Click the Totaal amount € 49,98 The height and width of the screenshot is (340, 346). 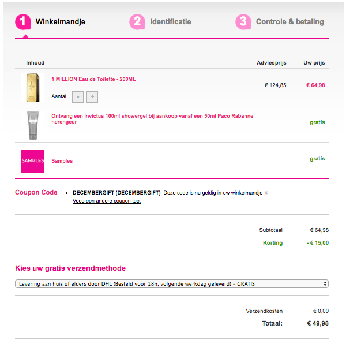coord(318,323)
